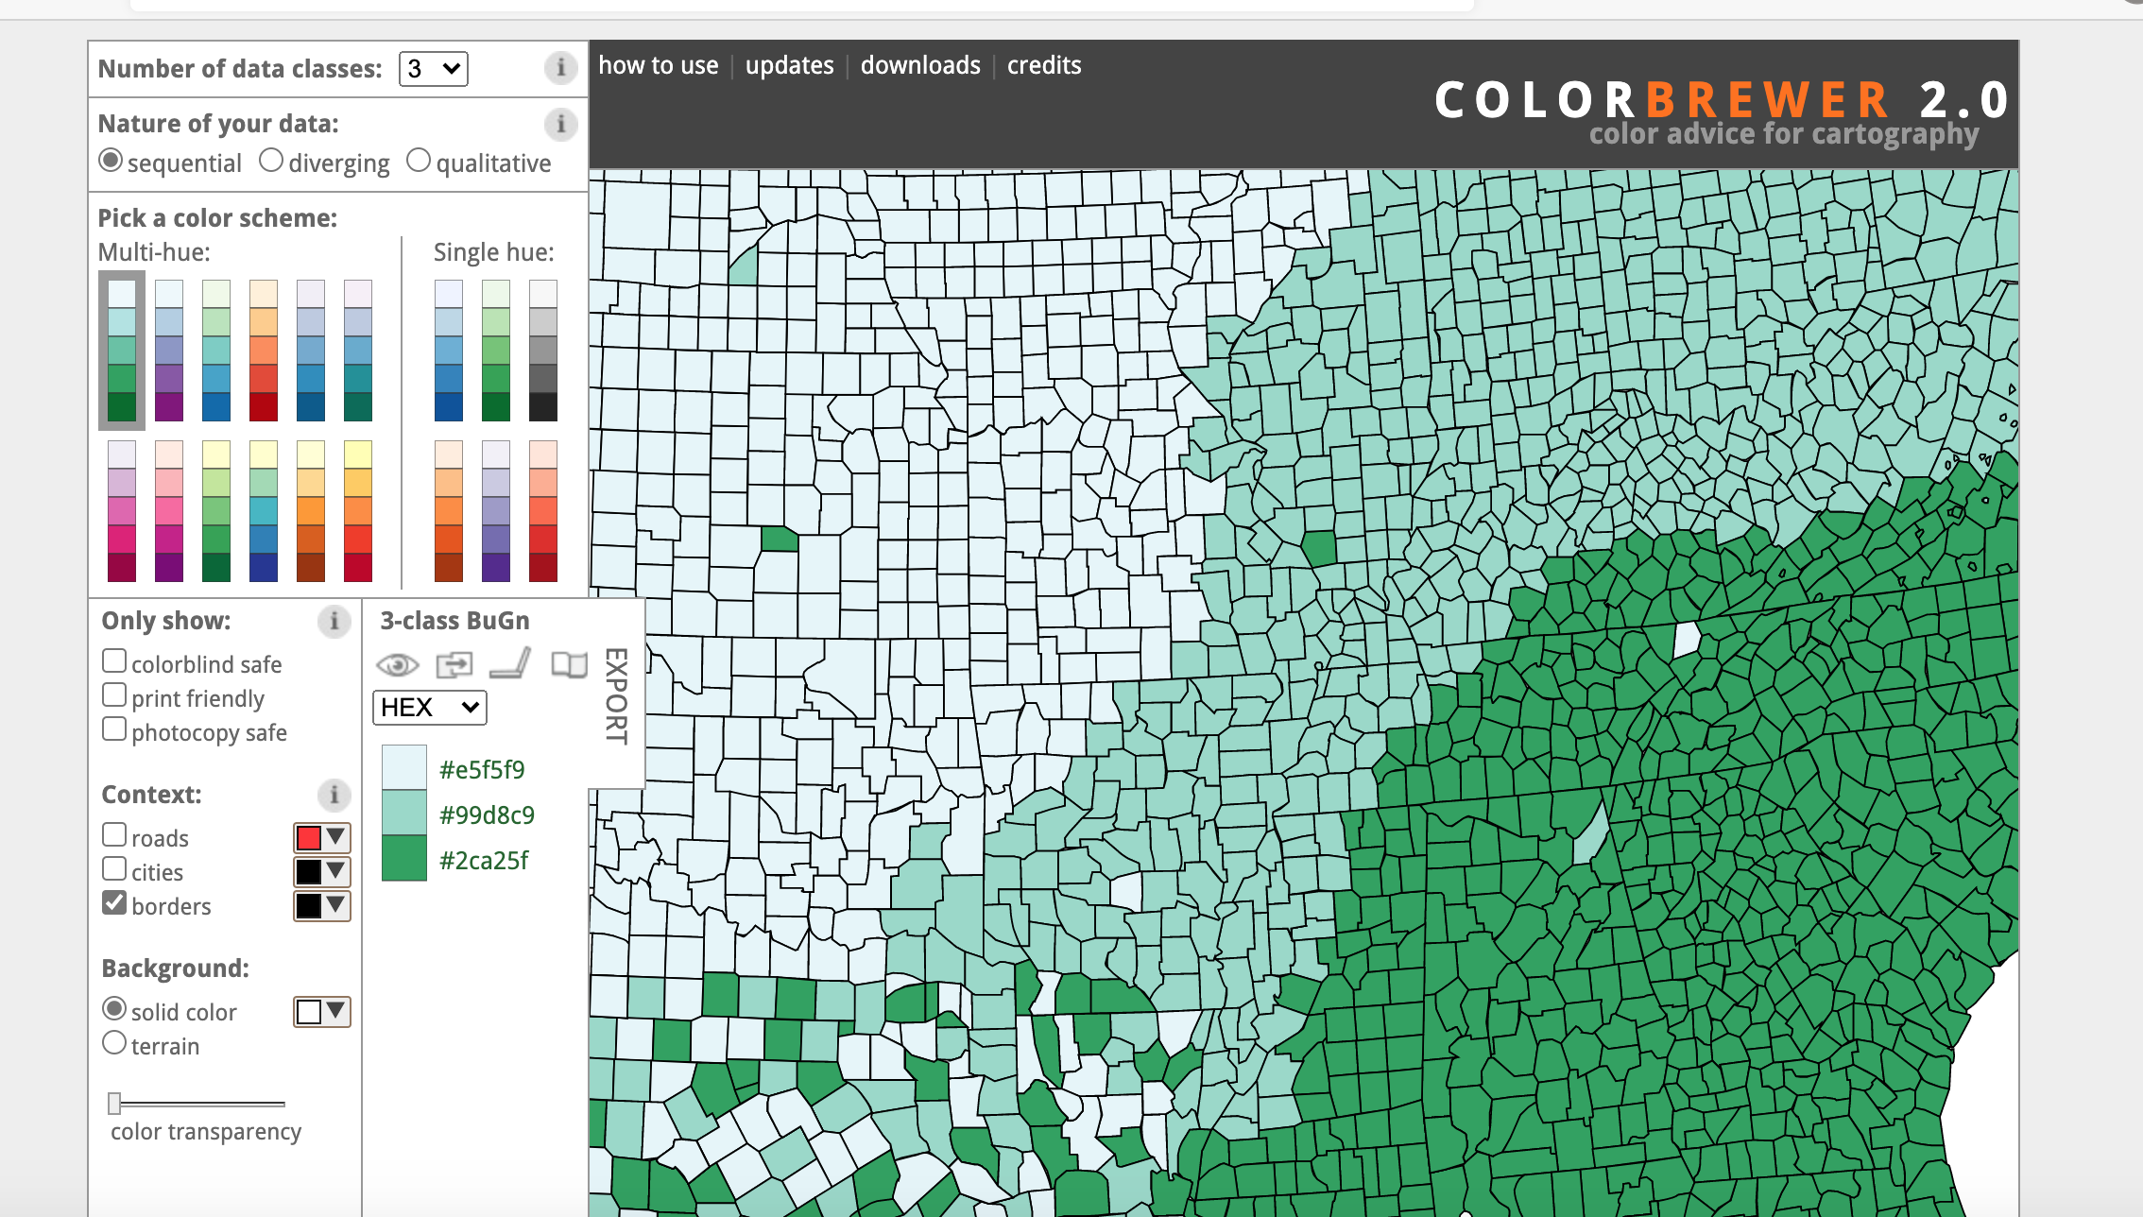Click the share/permalink icon in export panel

coord(454,664)
